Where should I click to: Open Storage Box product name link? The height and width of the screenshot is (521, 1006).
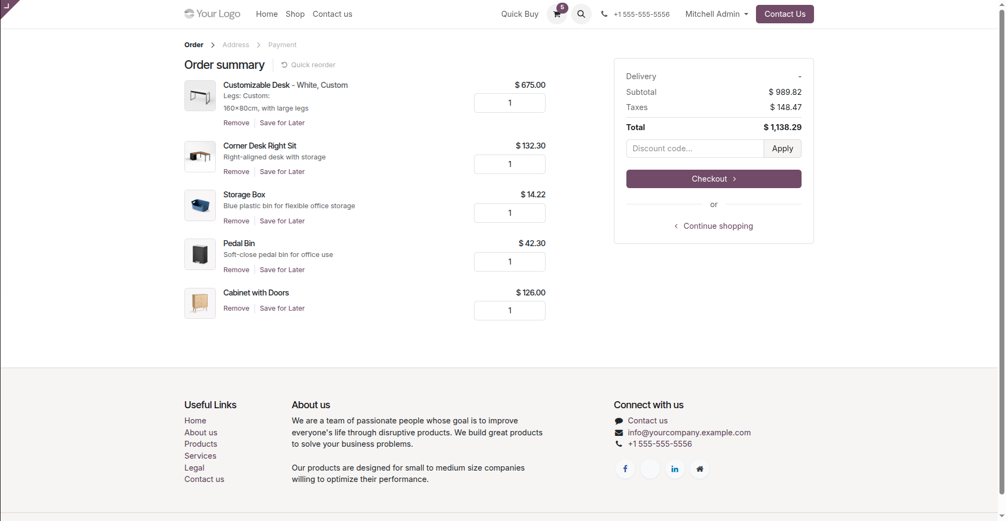(244, 195)
